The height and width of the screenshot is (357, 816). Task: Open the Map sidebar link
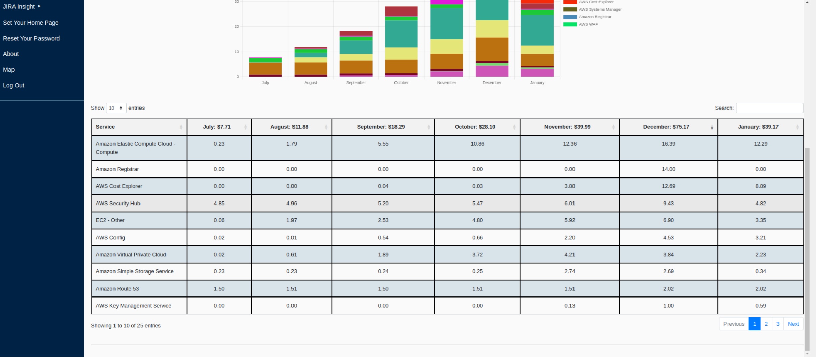tap(9, 69)
